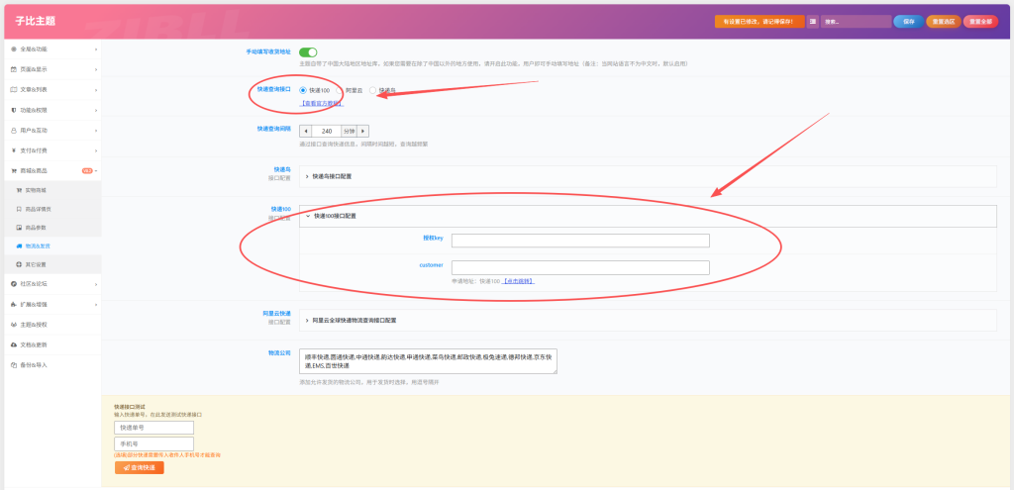Select the 快递100 radio option
Image resolution: width=1014 pixels, height=490 pixels.
(x=303, y=90)
